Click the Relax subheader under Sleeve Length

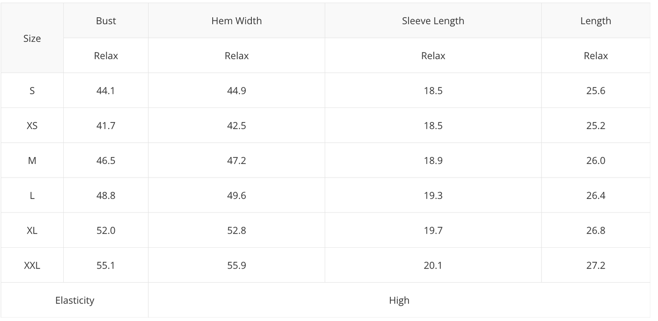(x=433, y=56)
